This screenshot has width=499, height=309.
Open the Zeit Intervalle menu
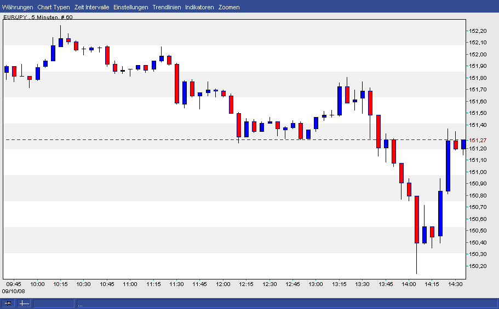(x=91, y=7)
